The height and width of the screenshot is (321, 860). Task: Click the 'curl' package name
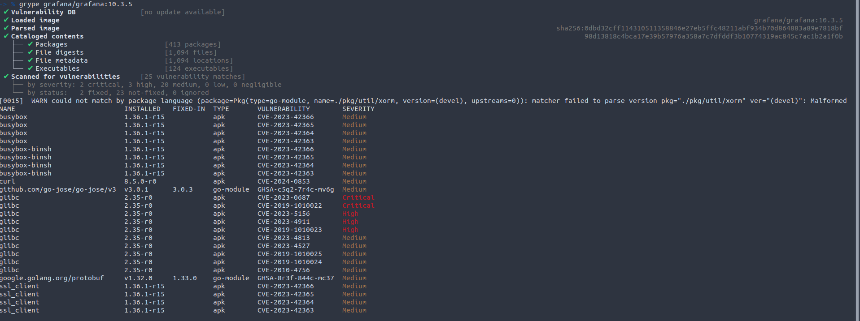[8, 181]
